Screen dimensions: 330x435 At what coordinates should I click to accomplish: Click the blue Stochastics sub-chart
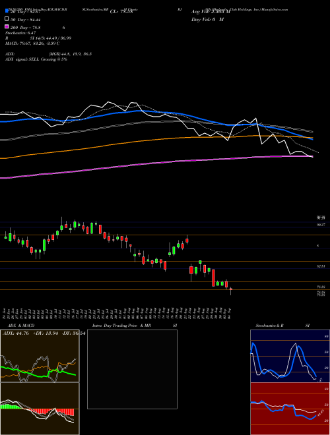(290, 356)
